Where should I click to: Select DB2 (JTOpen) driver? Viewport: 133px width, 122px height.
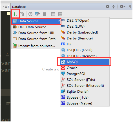coord(85,21)
